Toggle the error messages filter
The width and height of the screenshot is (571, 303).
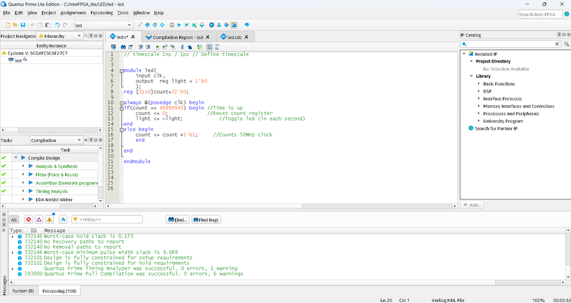coord(28,220)
